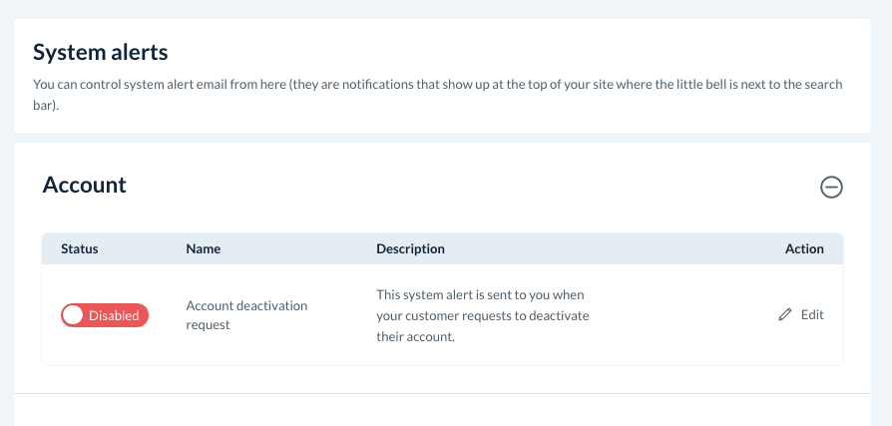Click the Status column header
This screenshot has width=892, height=426.
[x=80, y=248]
